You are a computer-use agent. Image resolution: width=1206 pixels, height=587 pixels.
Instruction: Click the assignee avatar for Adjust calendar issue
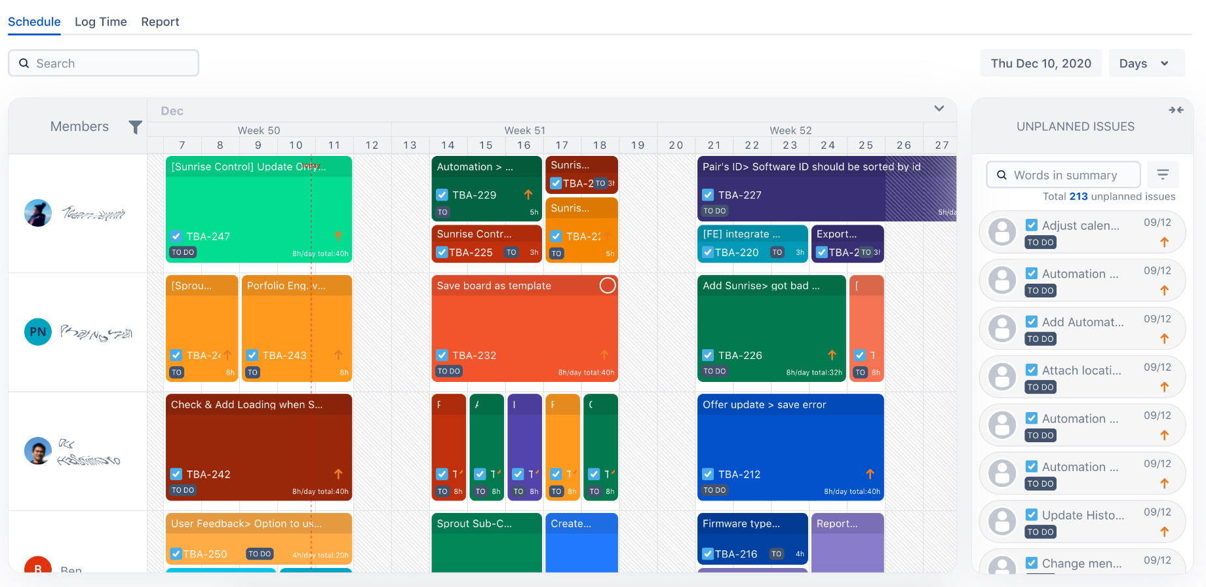click(x=1002, y=232)
